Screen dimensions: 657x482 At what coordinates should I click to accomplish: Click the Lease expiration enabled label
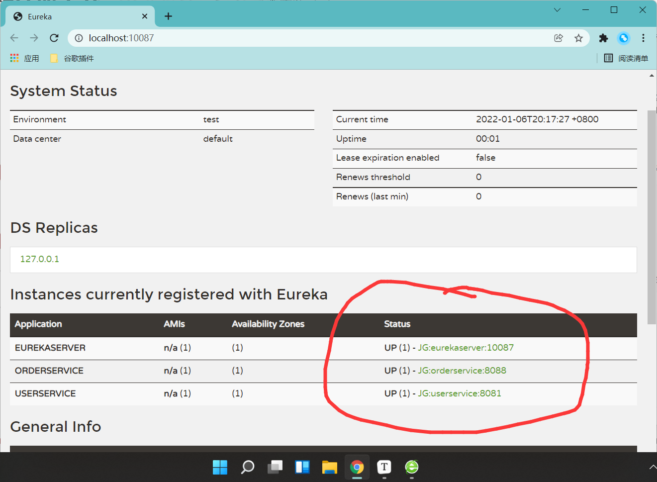(387, 158)
